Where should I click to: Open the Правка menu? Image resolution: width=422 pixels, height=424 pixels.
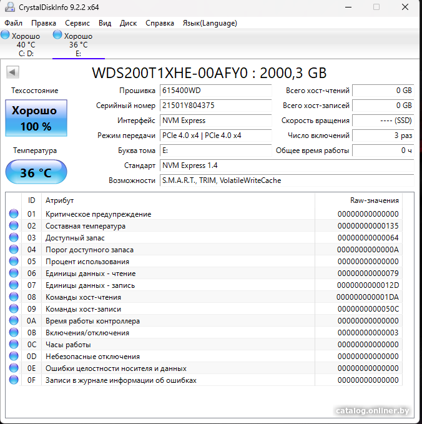pyautogui.click(x=44, y=23)
